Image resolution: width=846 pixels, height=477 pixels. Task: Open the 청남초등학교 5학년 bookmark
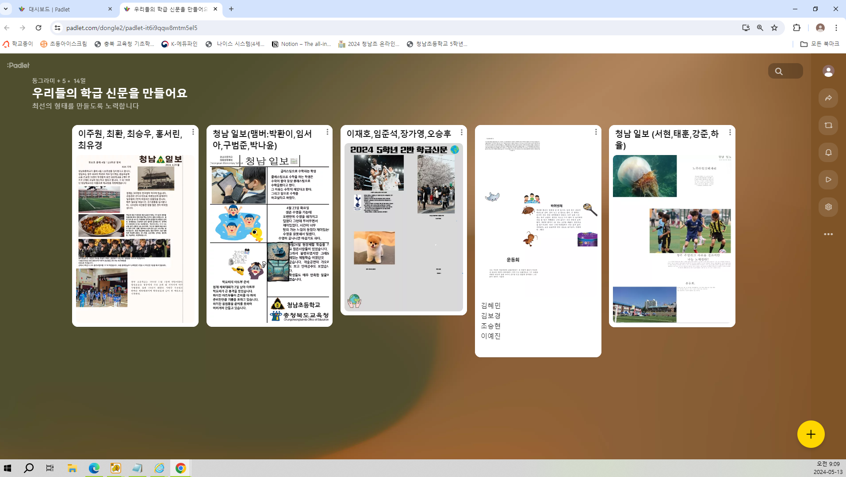point(437,44)
